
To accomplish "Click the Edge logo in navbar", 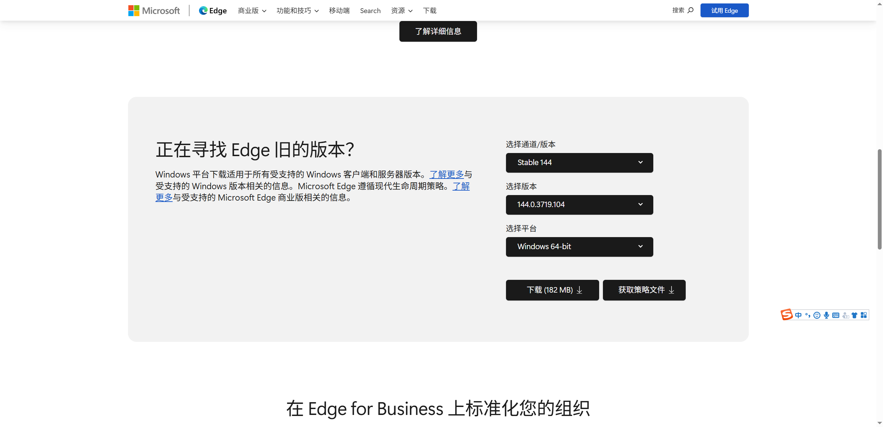I will tap(212, 10).
